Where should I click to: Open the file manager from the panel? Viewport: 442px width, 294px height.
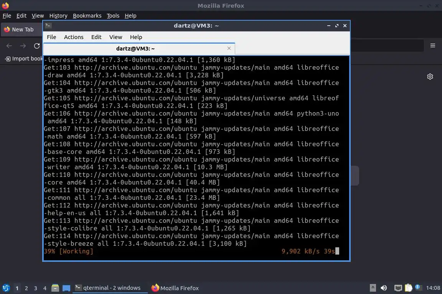click(55, 288)
